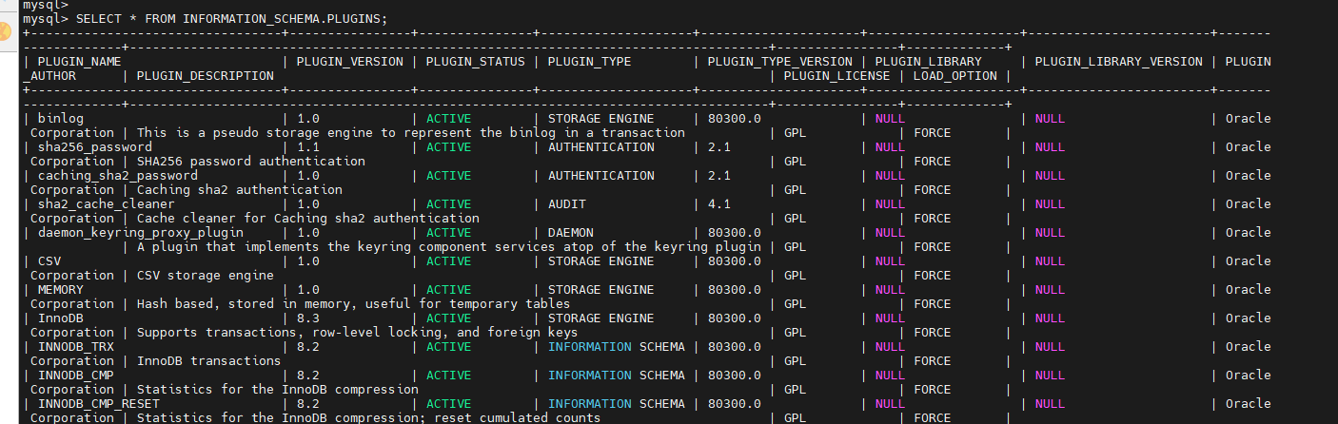Click the PLUGIN_TYPE column header
The width and height of the screenshot is (1338, 424).
[x=590, y=62]
